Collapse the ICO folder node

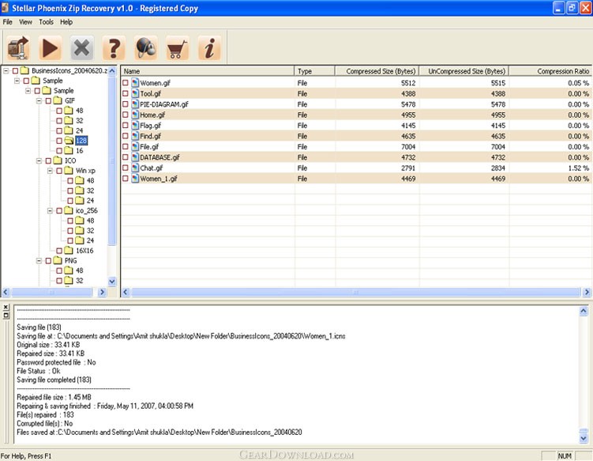[x=39, y=161]
